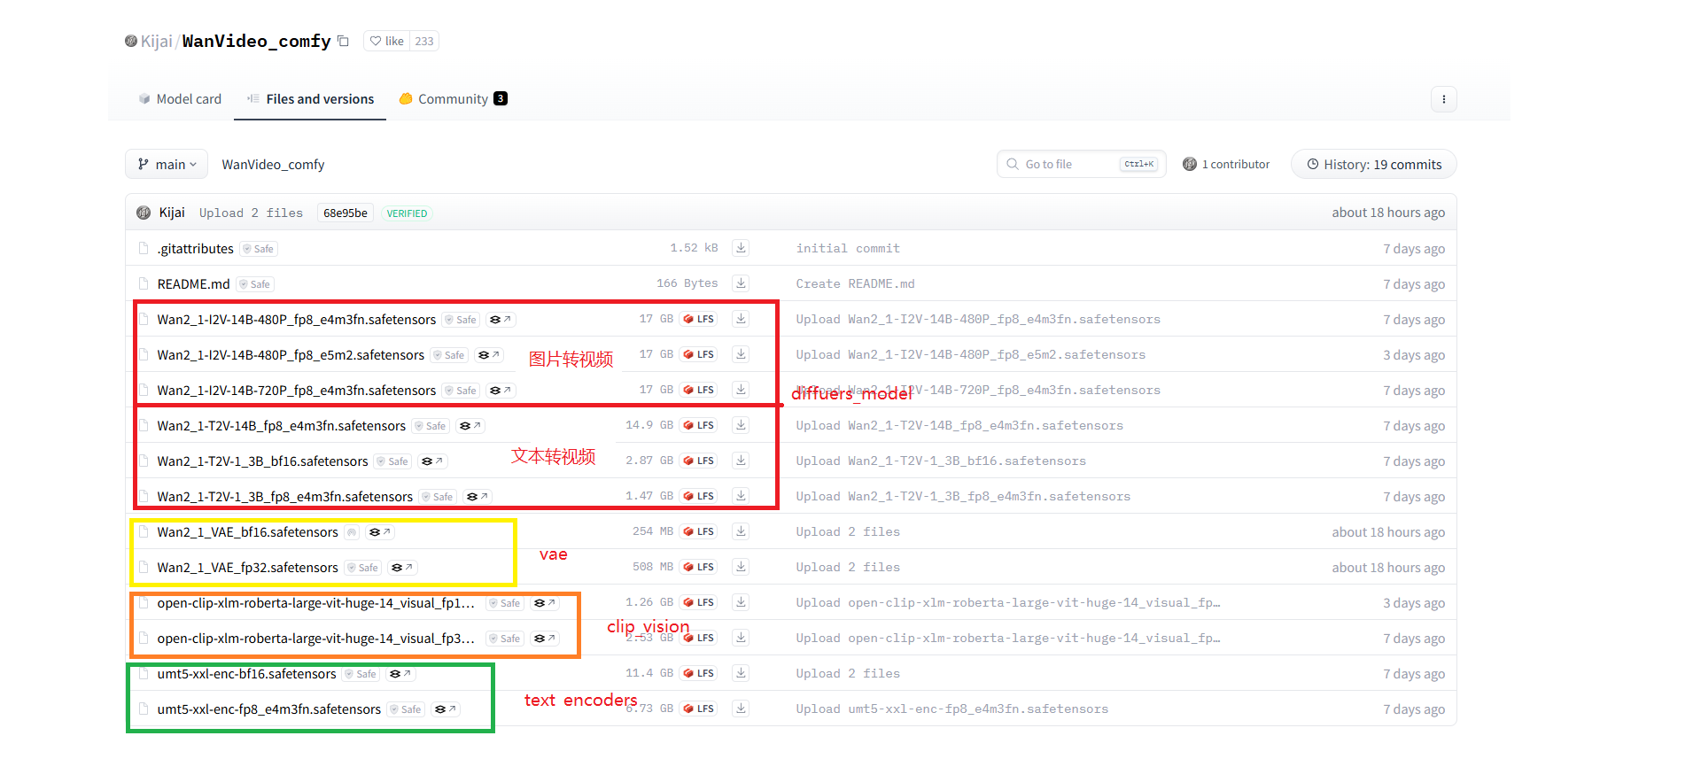Open the Kijai author profile link
The width and height of the screenshot is (1693, 759).
pos(156,41)
